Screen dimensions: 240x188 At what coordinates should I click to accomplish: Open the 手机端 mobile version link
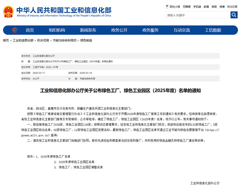(197, 7)
